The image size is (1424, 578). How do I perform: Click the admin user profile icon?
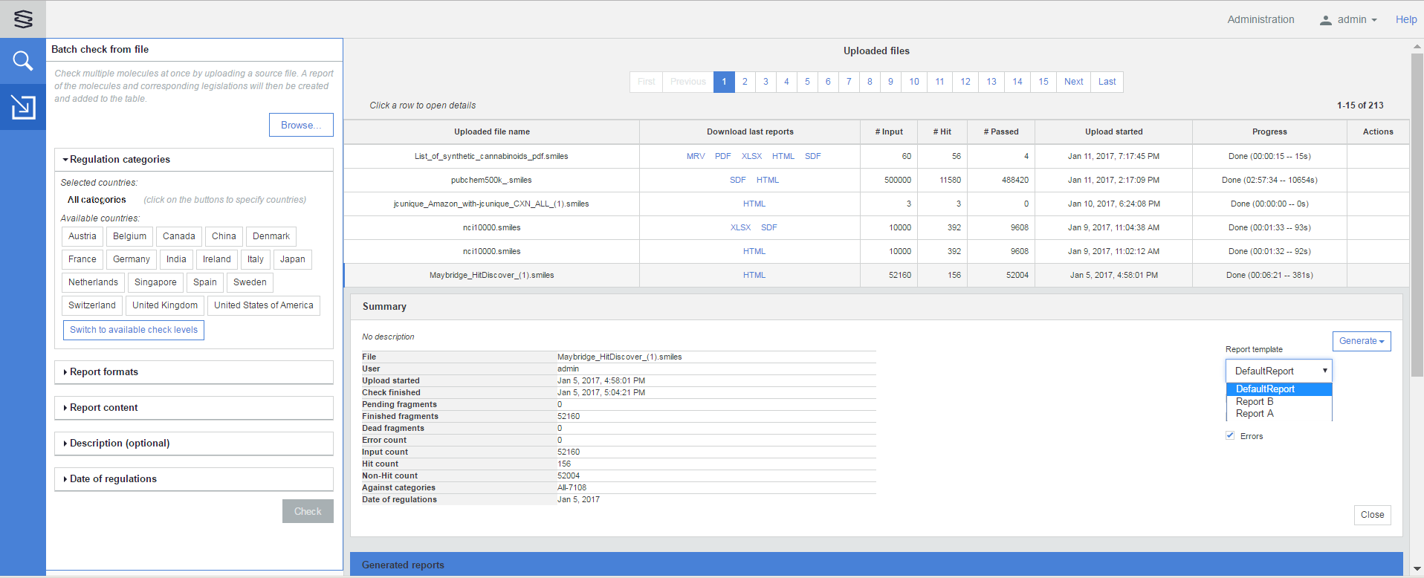[x=1325, y=20]
